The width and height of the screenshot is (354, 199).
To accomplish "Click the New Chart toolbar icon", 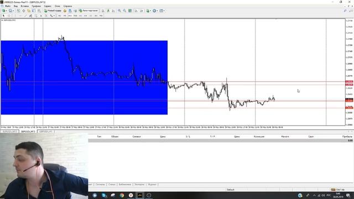I will (3, 11).
